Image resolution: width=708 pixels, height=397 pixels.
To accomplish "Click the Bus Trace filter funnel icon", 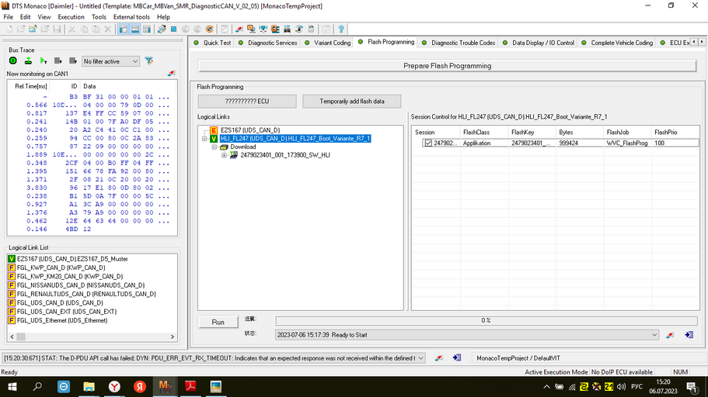I will [x=149, y=60].
